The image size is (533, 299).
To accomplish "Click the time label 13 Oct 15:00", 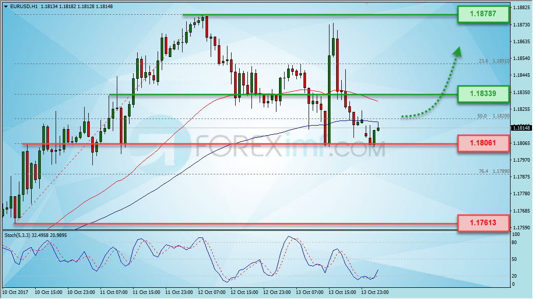I will 342,292.
